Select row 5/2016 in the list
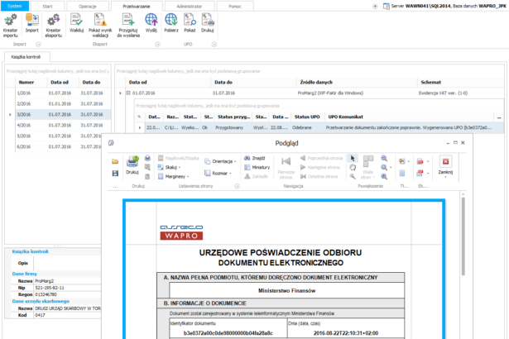 [x=59, y=136]
